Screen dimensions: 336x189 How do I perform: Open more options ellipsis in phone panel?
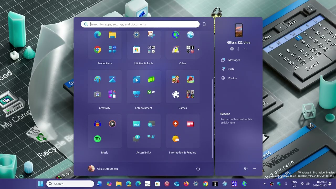pos(254,169)
